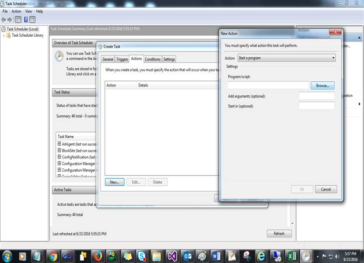Click the OK button in New Action
The height and width of the screenshot is (263, 364).
pyautogui.click(x=302, y=189)
